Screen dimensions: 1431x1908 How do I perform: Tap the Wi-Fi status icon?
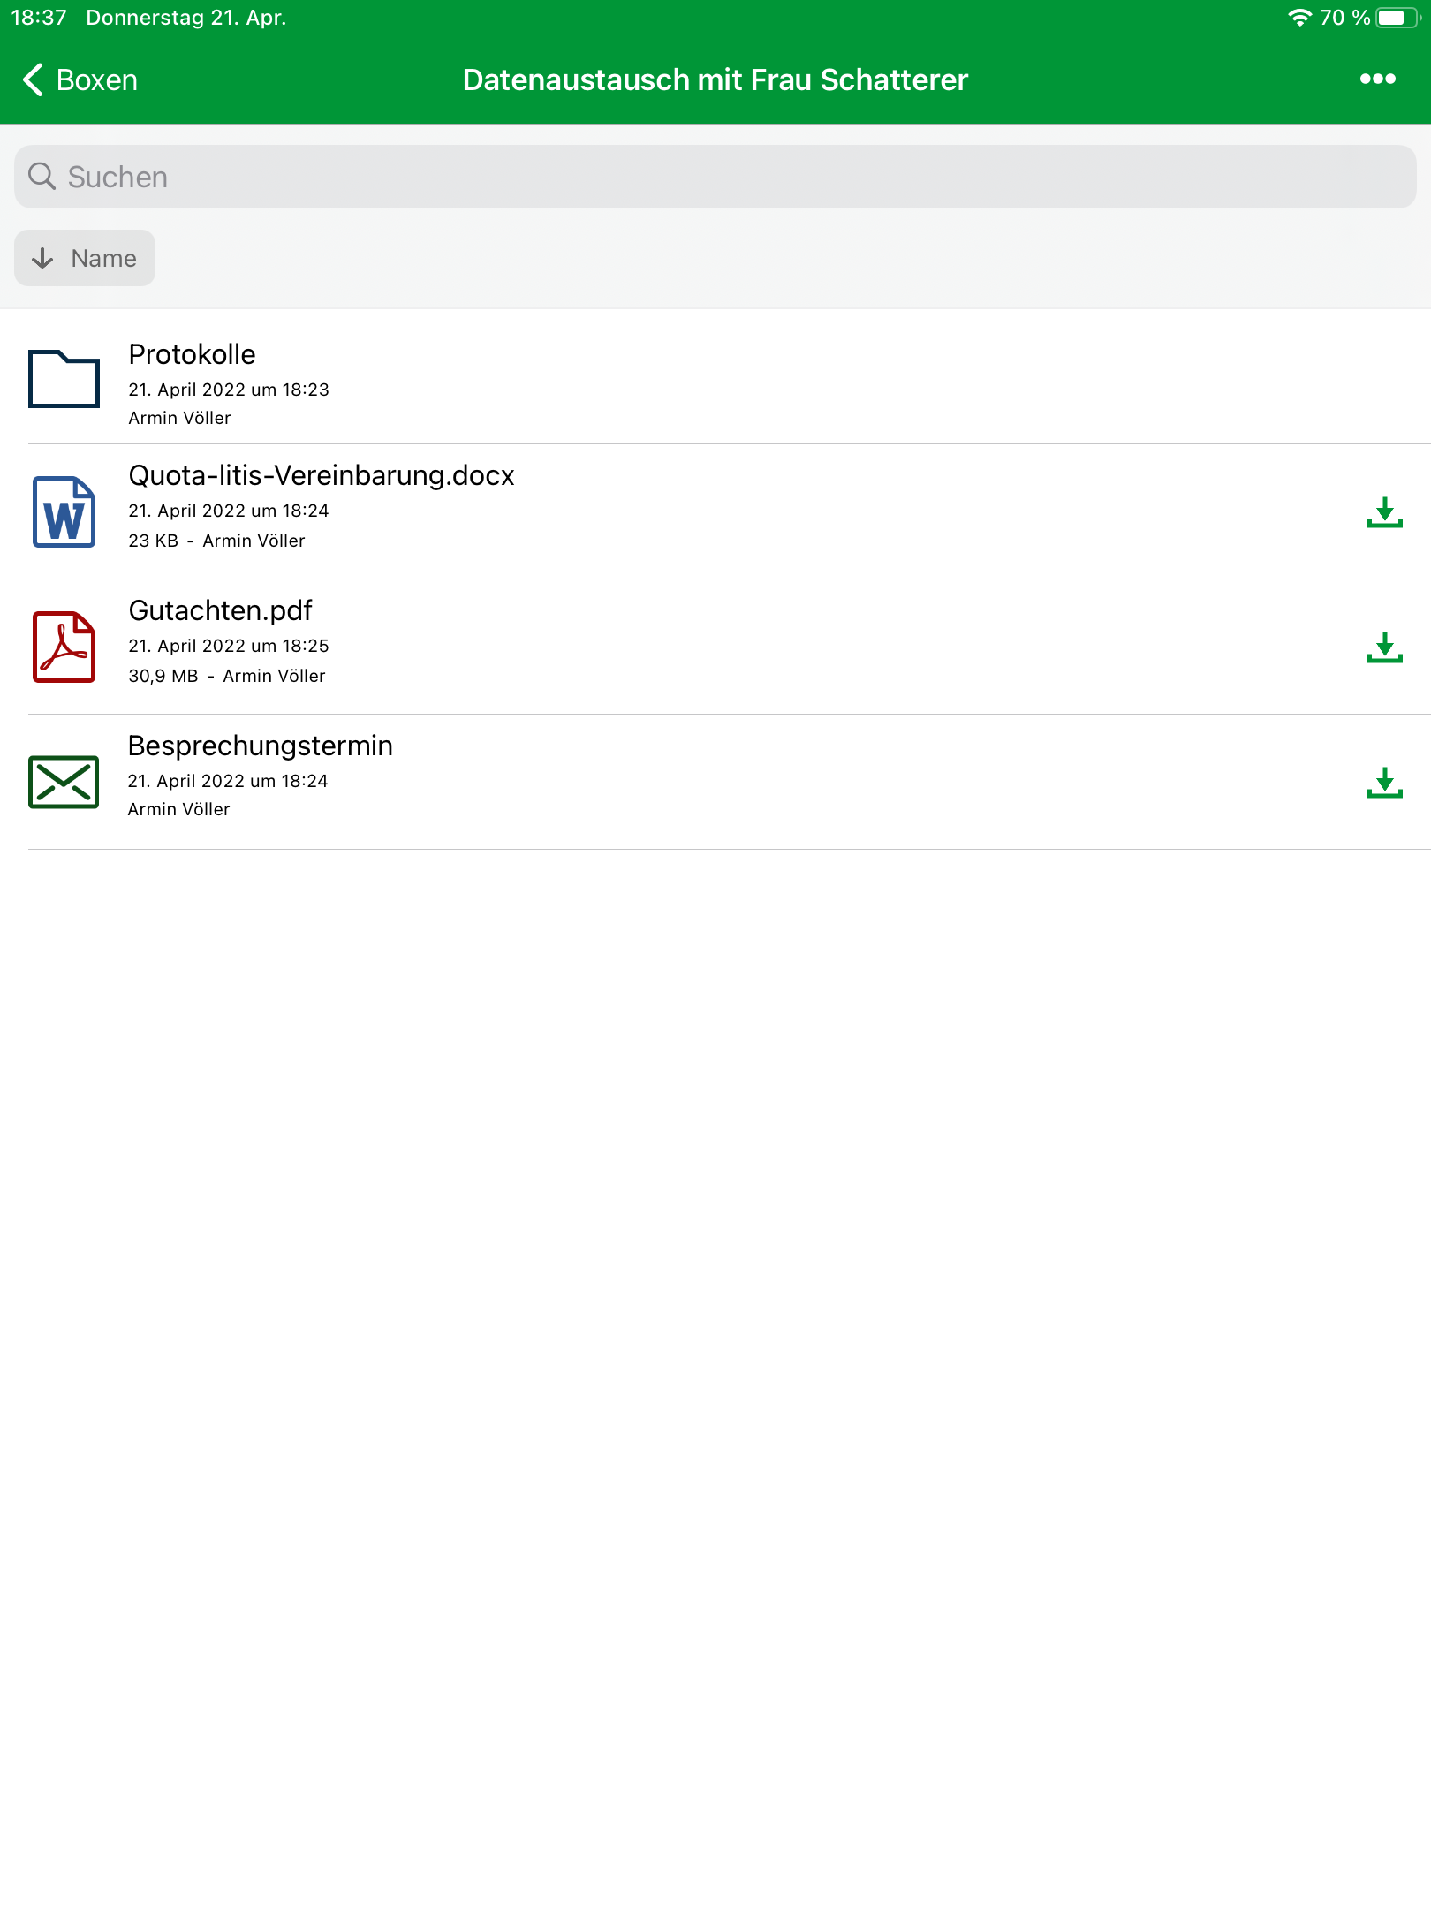(x=1299, y=18)
